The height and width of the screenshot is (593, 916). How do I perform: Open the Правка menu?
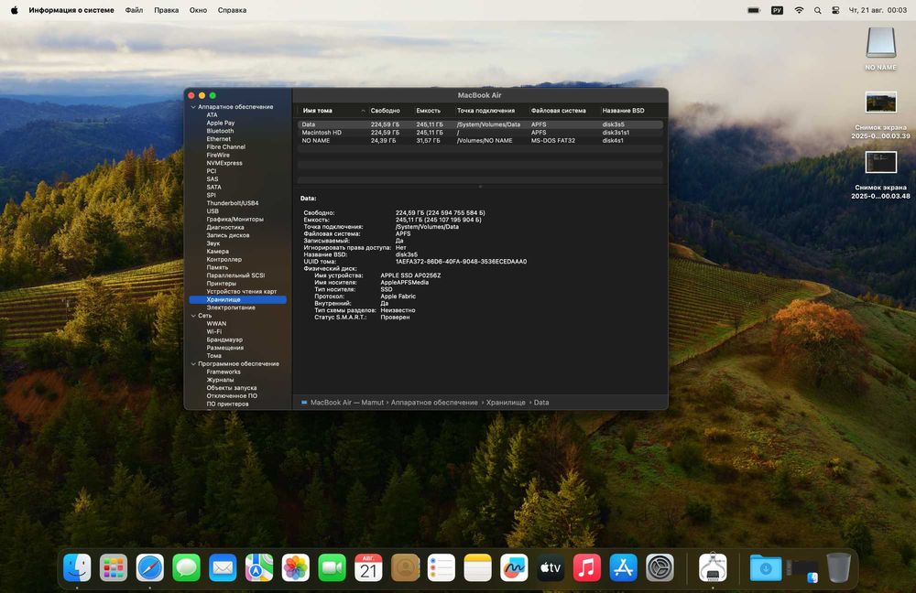click(x=167, y=10)
